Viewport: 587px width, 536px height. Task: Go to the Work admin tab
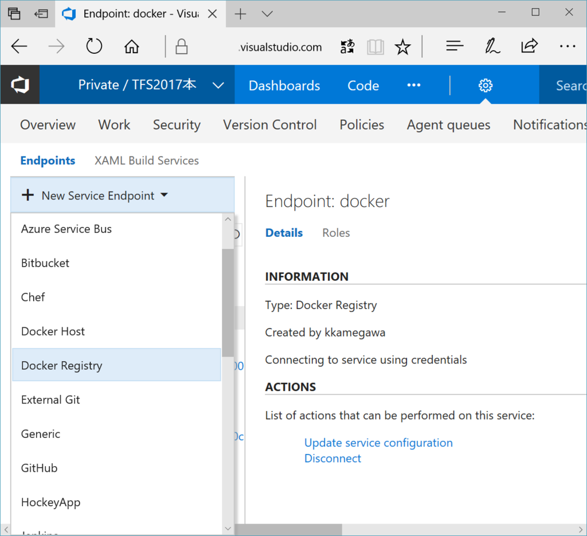(114, 124)
